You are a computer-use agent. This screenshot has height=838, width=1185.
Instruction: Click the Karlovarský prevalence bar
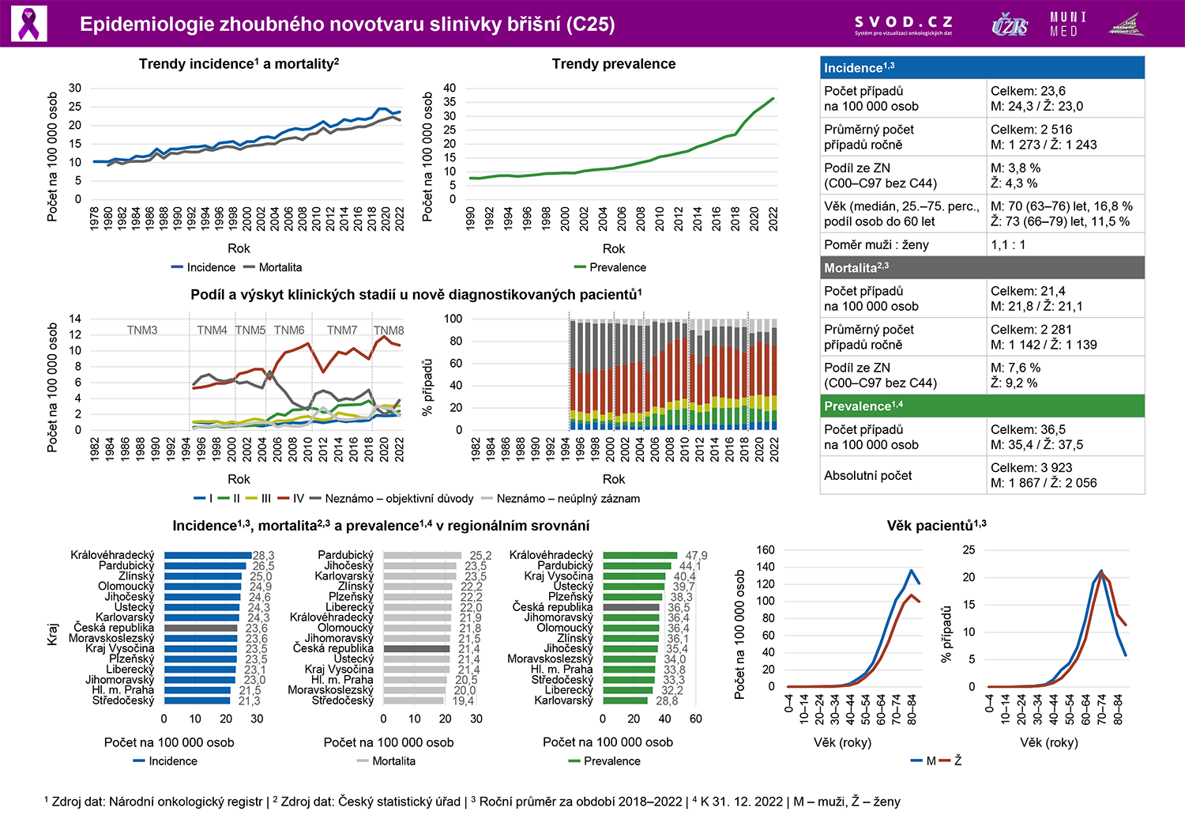(x=625, y=700)
